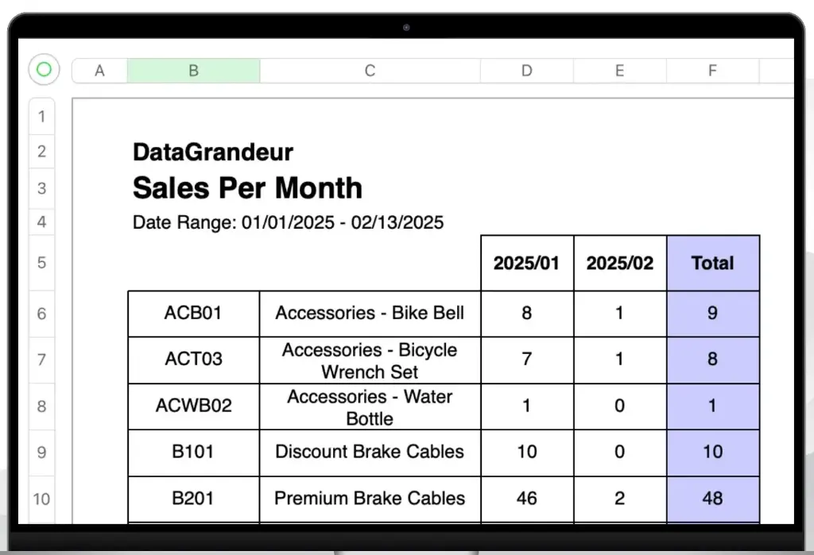Click the DataGrandeur title cell

point(213,152)
